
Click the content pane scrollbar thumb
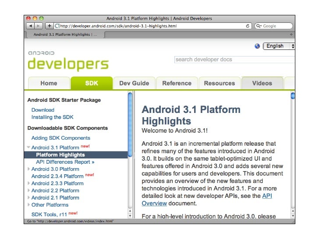coord(293,95)
